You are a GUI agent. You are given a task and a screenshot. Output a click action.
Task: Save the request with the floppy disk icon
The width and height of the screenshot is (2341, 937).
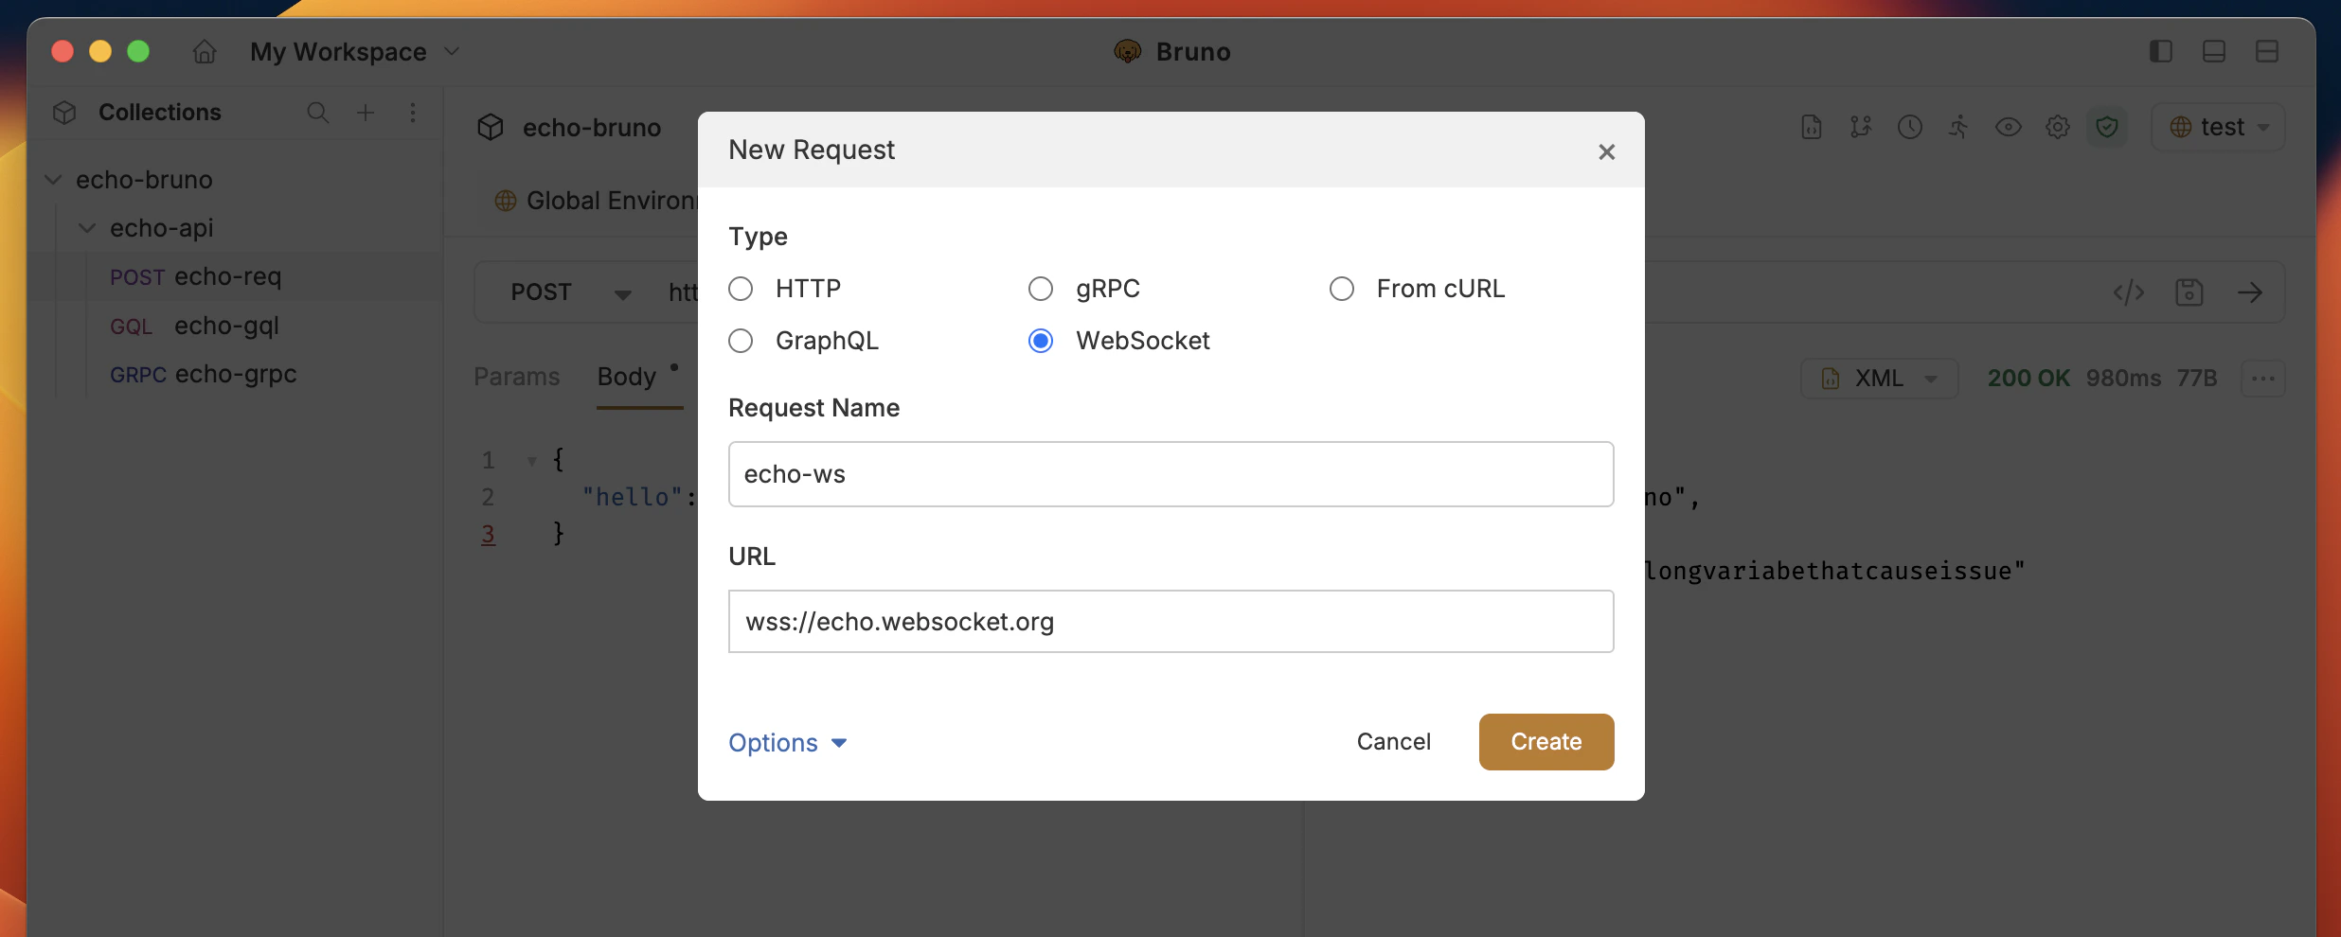click(x=2190, y=292)
